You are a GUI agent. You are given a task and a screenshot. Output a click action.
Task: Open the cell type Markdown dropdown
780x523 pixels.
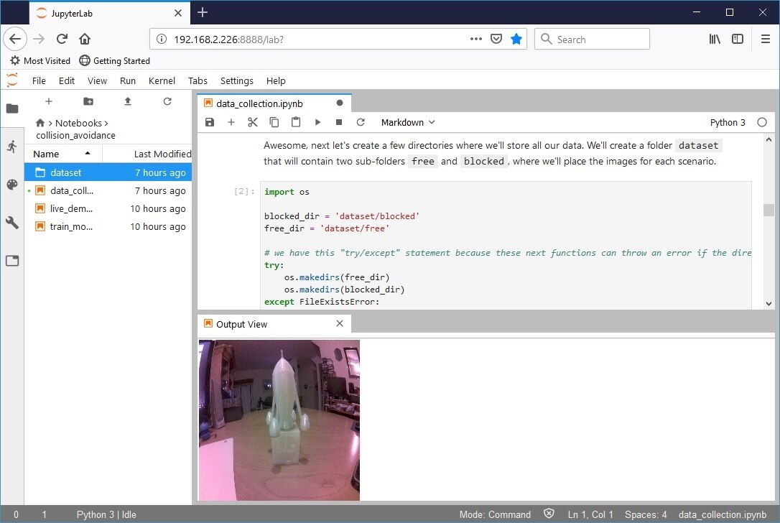point(409,122)
